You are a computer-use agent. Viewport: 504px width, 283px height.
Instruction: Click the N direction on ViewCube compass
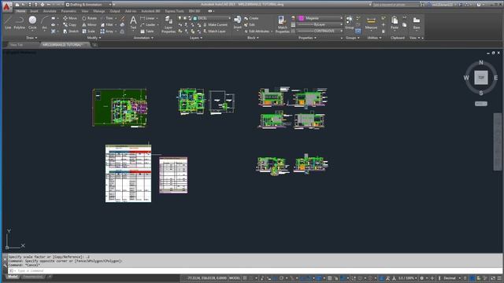coord(481,63)
